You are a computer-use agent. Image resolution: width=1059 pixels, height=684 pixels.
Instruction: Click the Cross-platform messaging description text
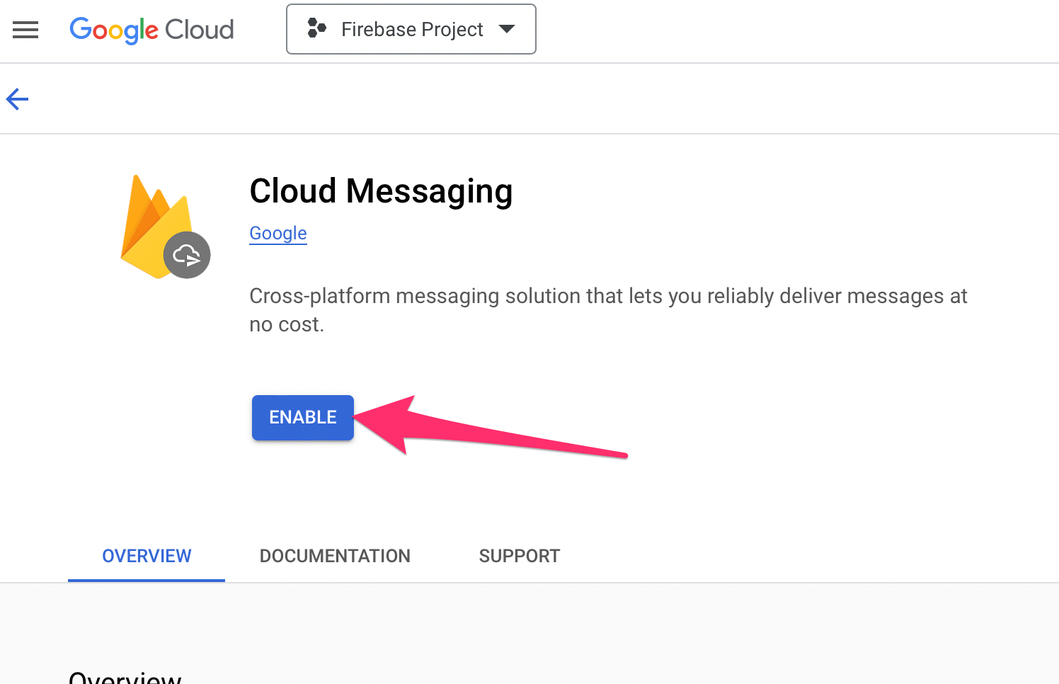tap(608, 310)
